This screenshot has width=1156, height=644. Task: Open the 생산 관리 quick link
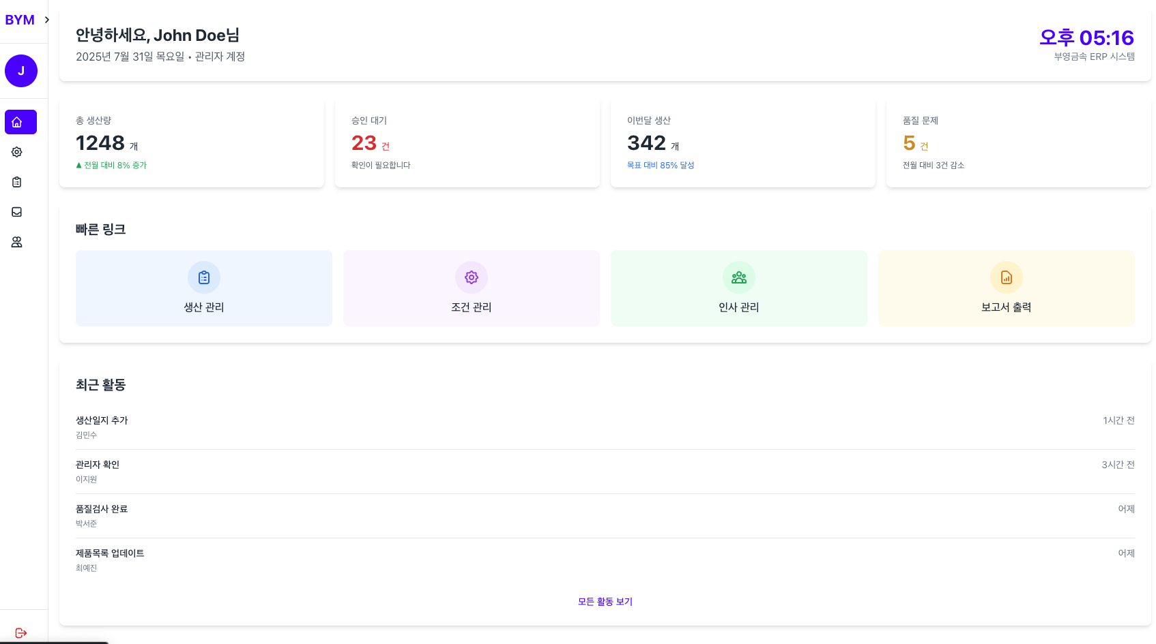[x=203, y=288]
